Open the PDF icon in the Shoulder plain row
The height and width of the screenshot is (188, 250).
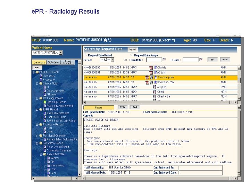(147, 78)
